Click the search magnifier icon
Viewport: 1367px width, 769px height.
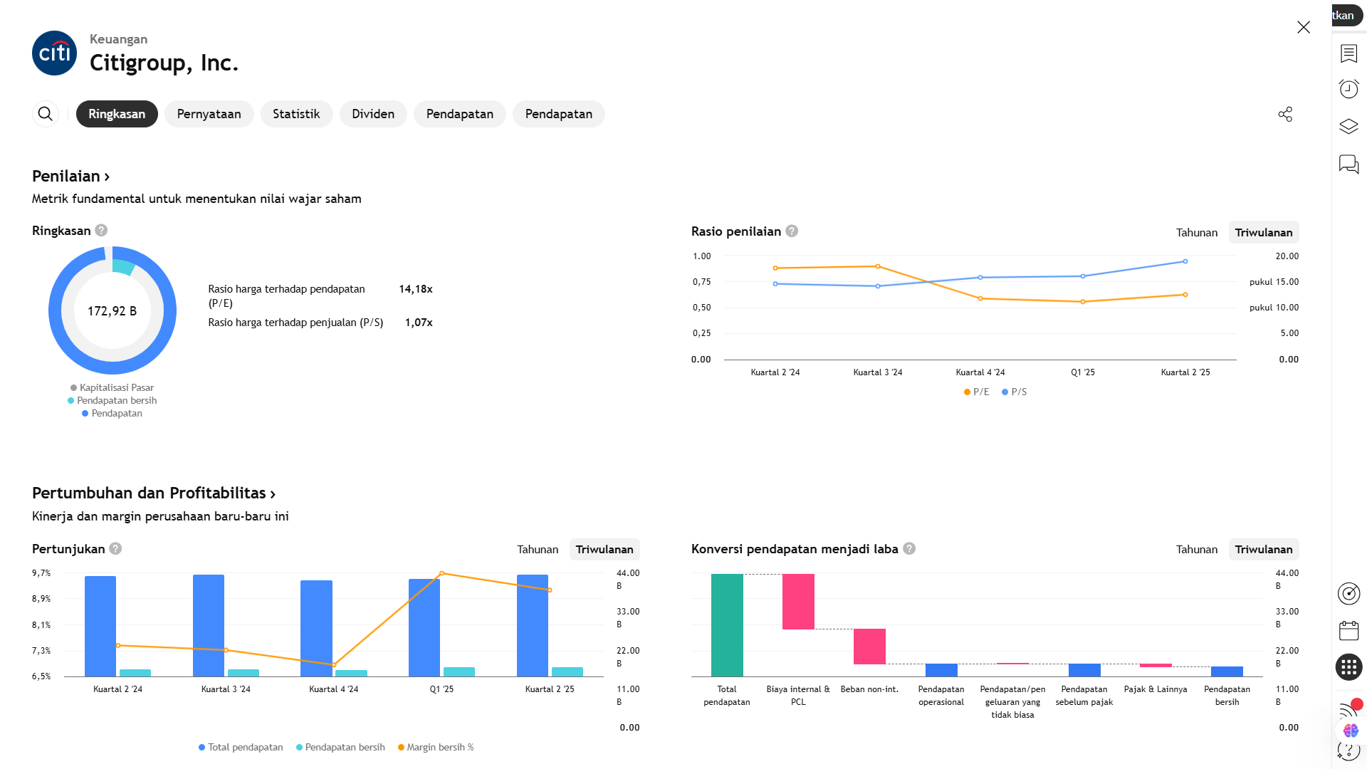click(x=45, y=114)
